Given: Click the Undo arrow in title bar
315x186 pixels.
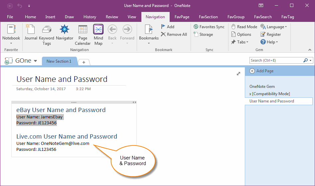Looking at the screenshot, I should [20, 6].
